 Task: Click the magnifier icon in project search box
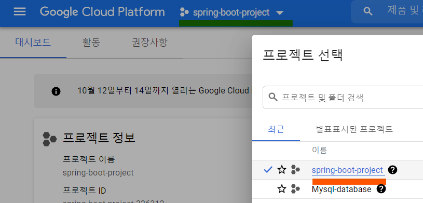tap(273, 97)
